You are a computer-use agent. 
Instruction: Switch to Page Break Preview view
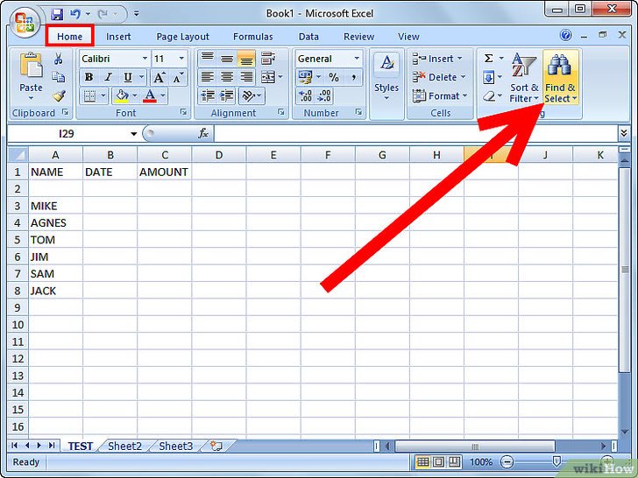click(x=454, y=461)
